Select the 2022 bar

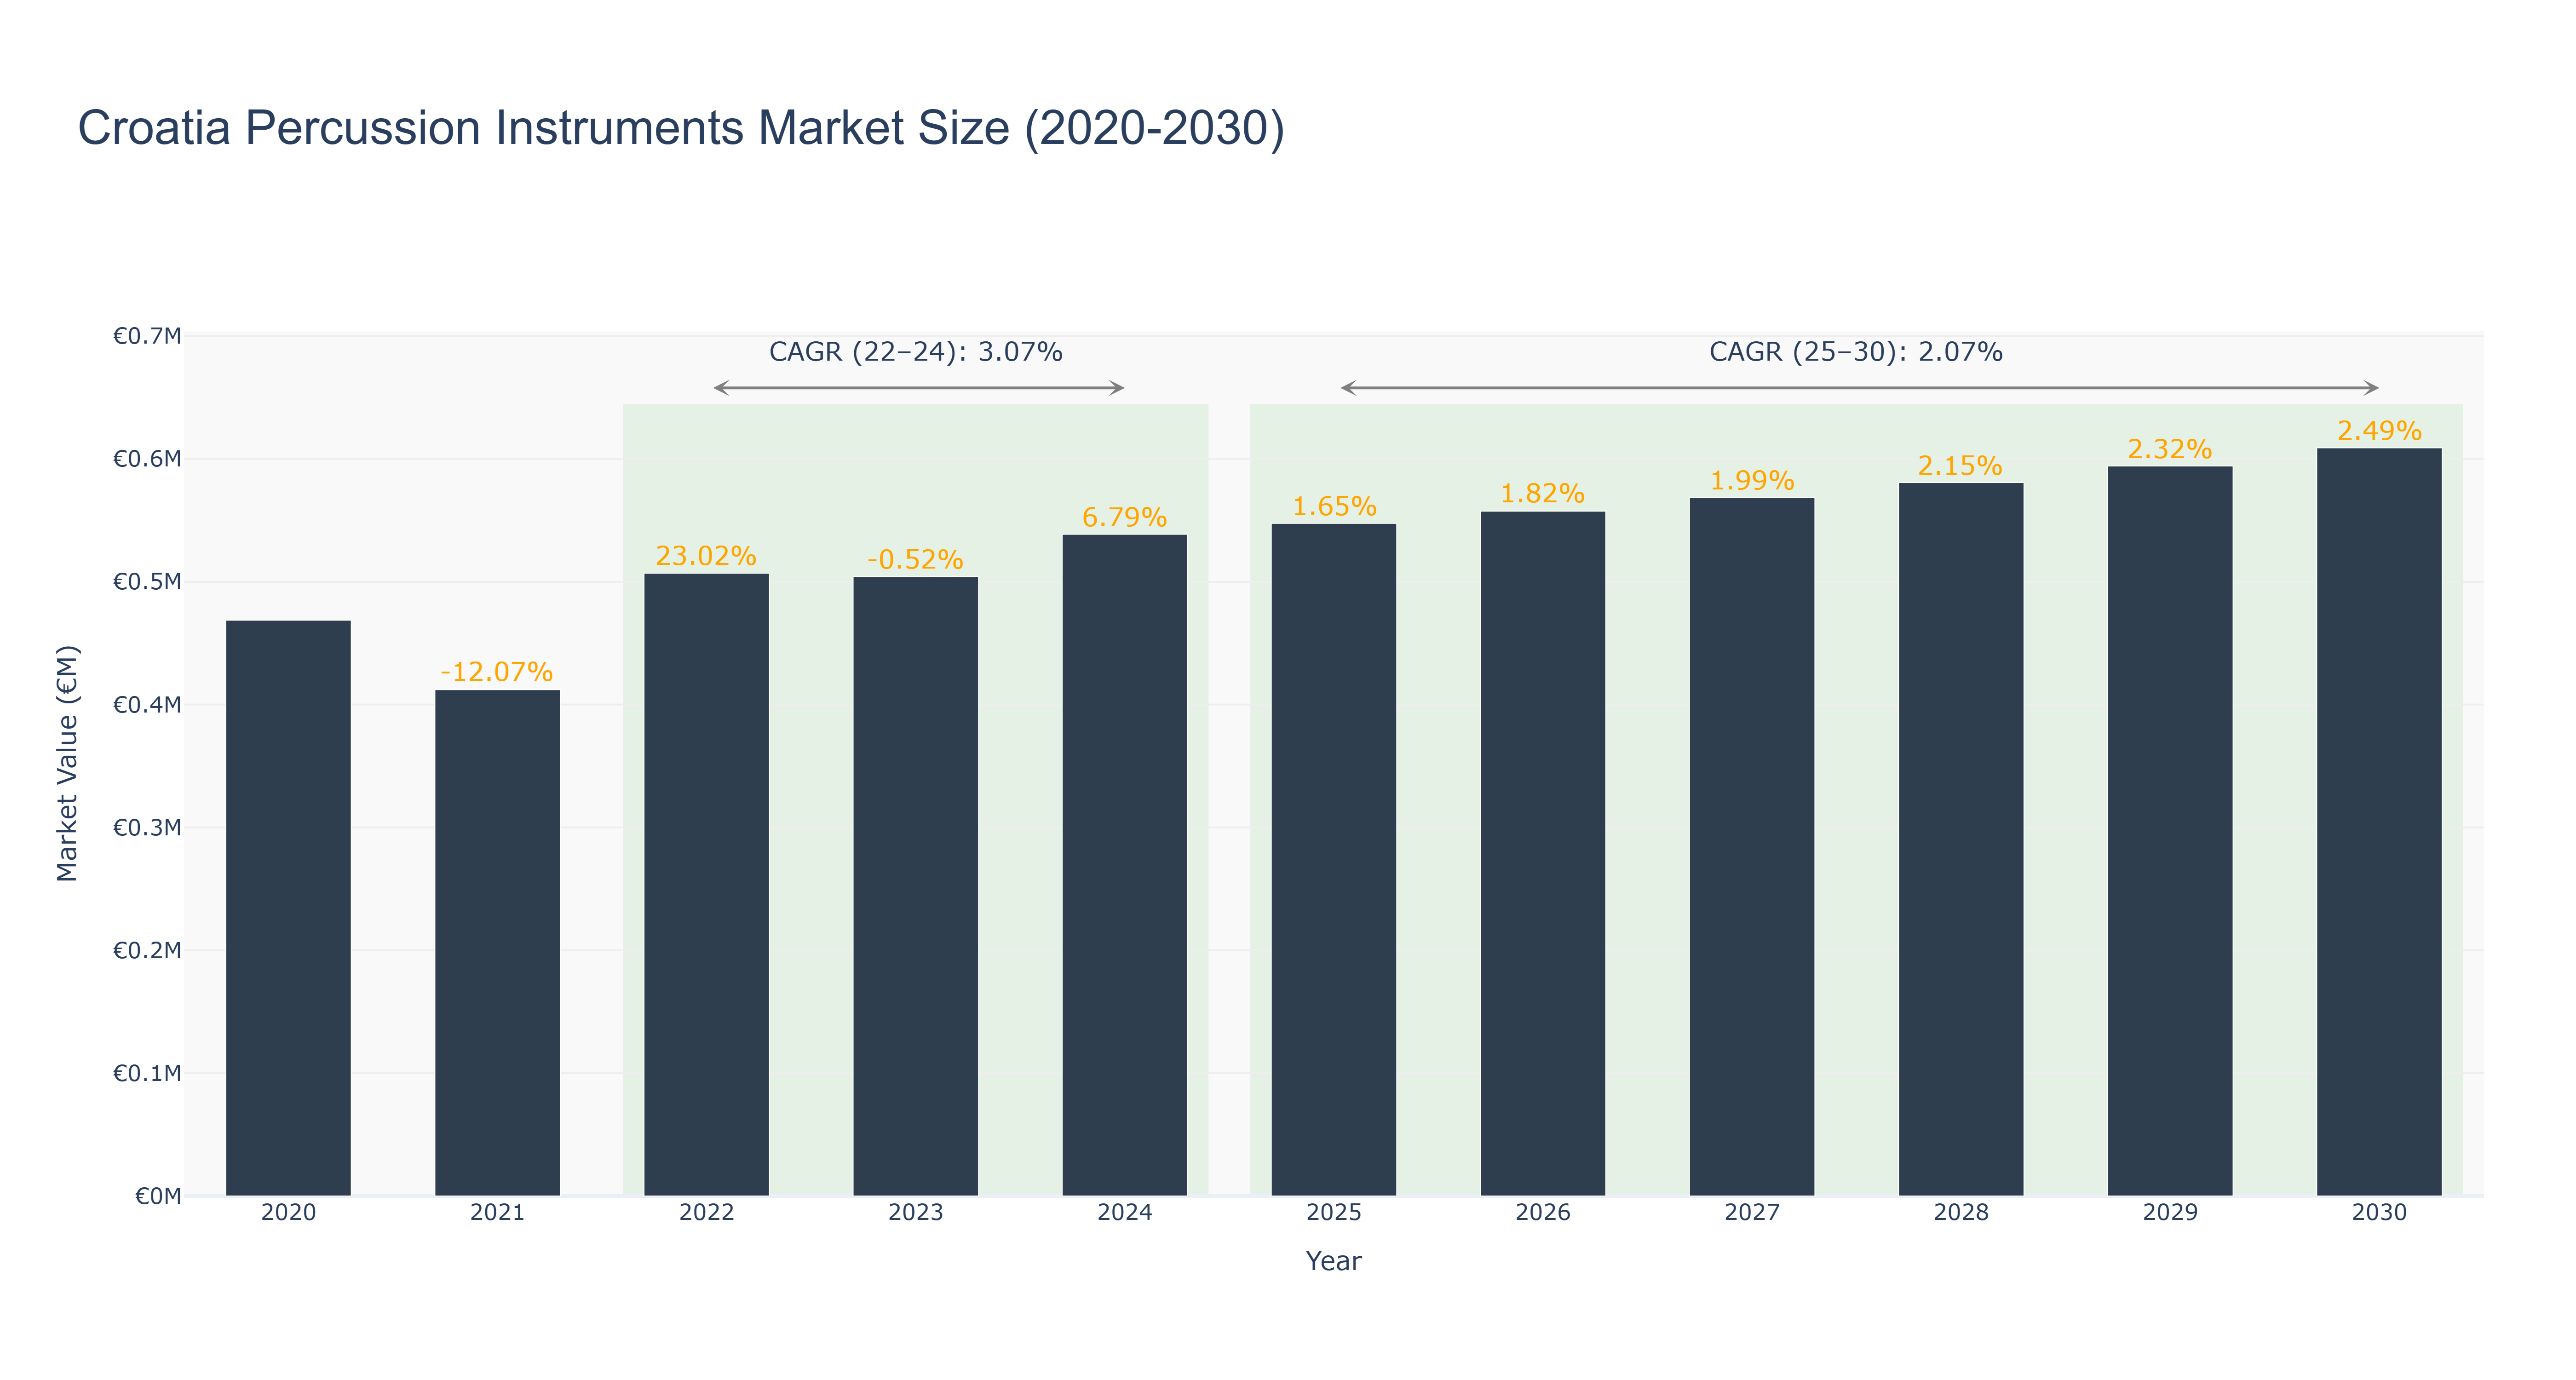point(706,885)
